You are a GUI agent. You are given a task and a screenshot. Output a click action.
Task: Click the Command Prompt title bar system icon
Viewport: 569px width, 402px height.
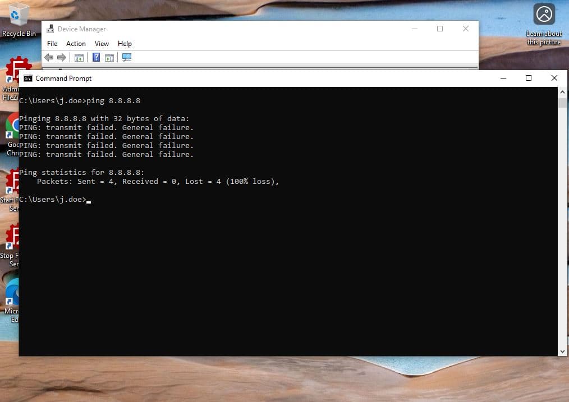27,78
